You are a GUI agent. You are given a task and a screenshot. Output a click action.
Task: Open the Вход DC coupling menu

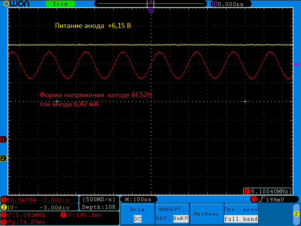tap(138, 214)
